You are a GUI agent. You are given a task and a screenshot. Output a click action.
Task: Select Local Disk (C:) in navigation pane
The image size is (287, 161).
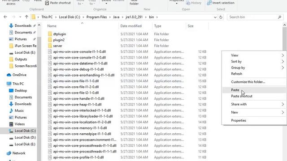pyautogui.click(x=25, y=131)
